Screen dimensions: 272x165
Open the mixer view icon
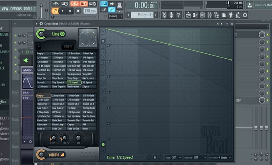pos(210,15)
